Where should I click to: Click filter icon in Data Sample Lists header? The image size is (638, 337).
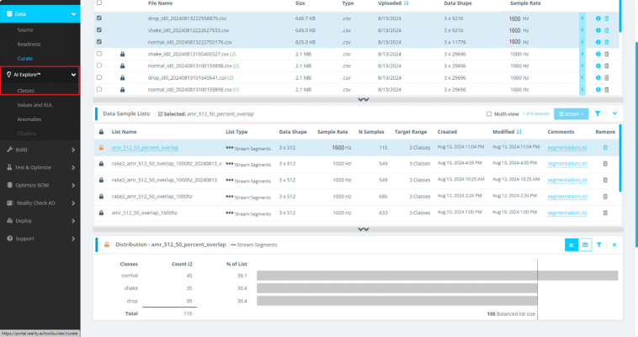598,113
